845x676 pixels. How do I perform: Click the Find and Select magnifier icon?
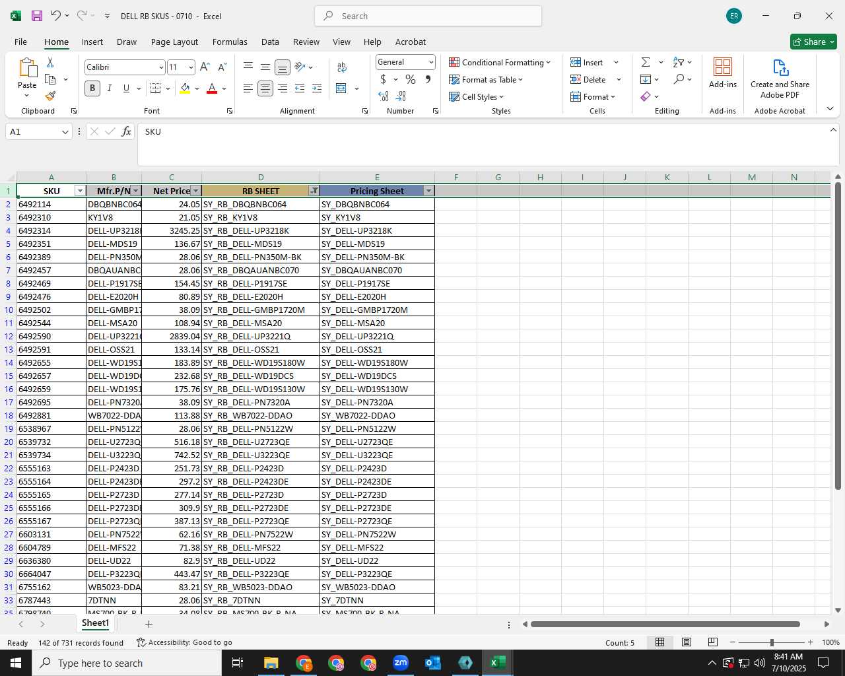pyautogui.click(x=679, y=79)
